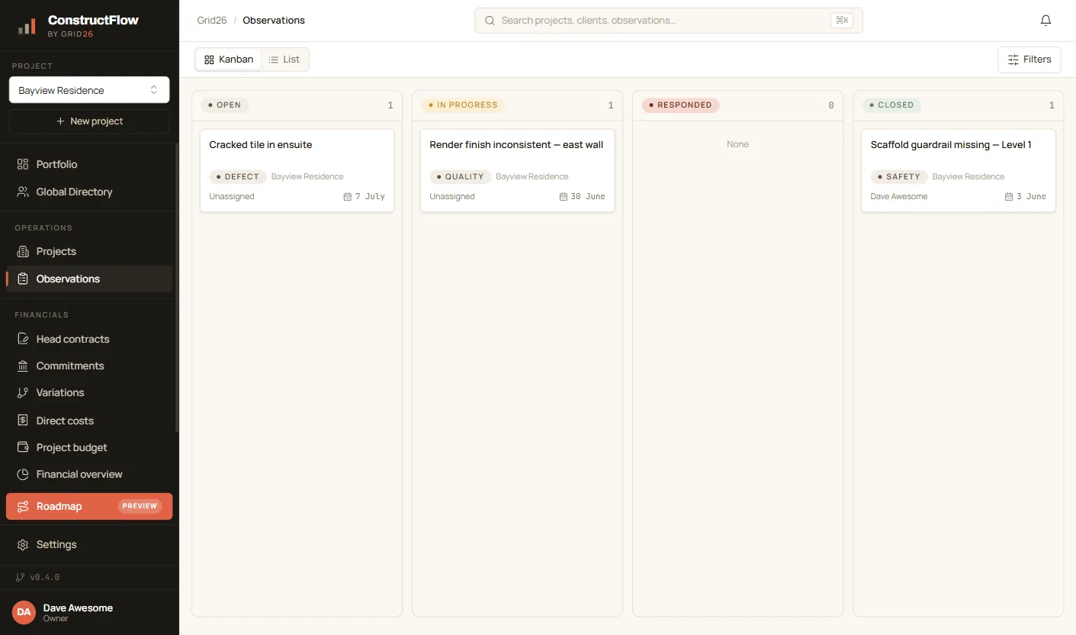Click the RESPONDED column status badge

click(x=680, y=105)
